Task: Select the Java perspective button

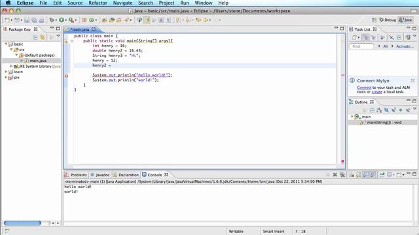Action: pyautogui.click(x=405, y=20)
